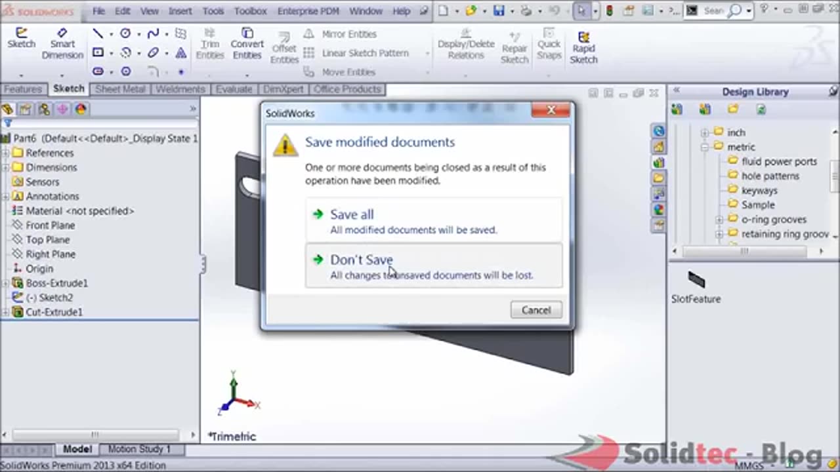
Task: Open the DisplayManager tab icon
Action: click(81, 109)
